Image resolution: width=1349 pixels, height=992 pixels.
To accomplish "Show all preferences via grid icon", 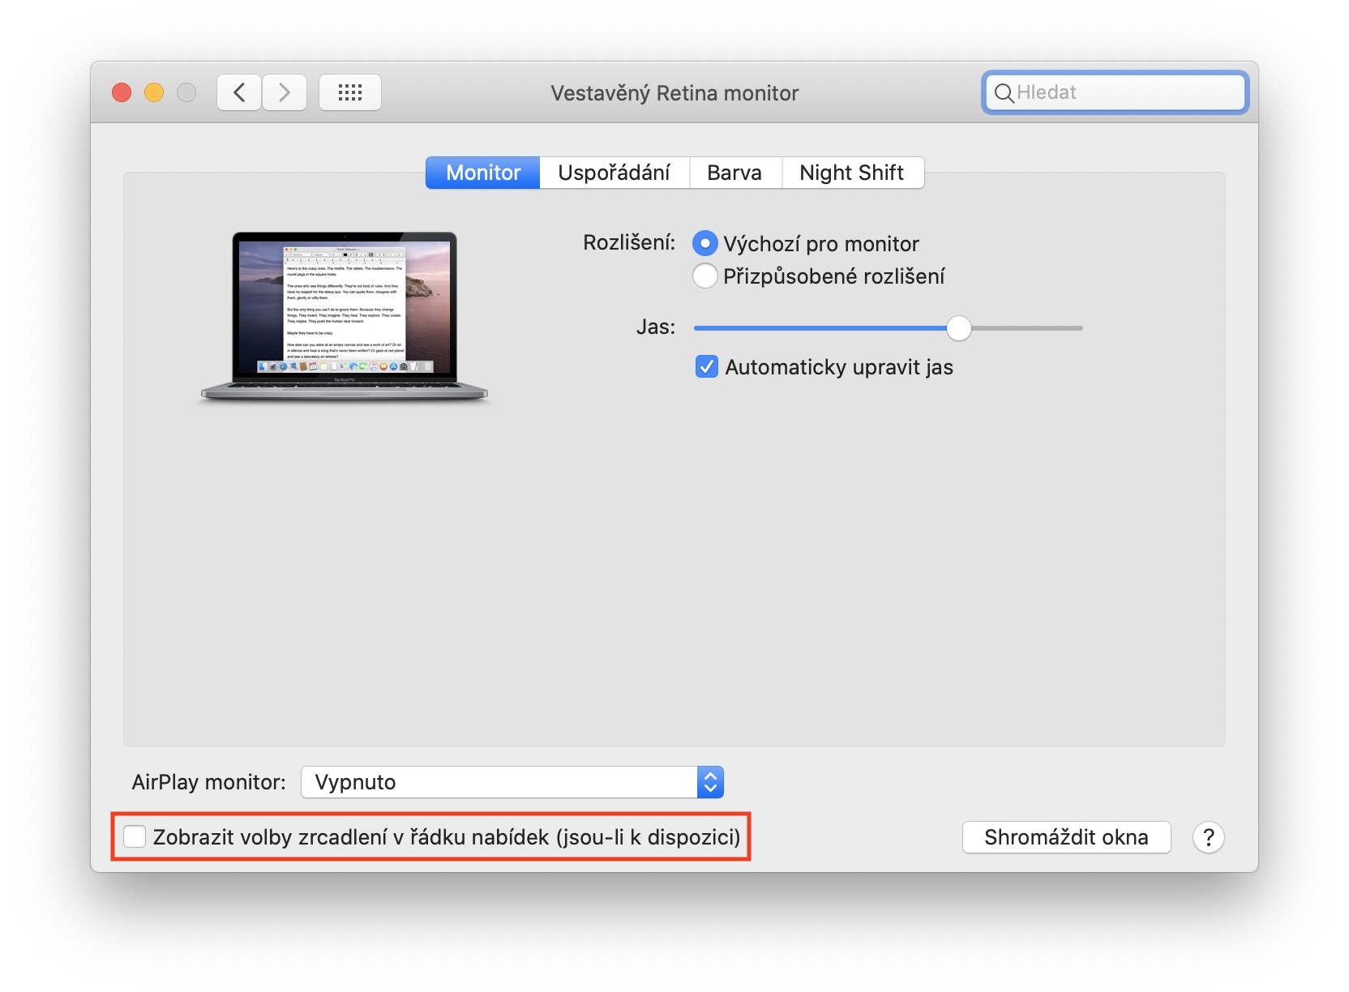I will click(350, 92).
